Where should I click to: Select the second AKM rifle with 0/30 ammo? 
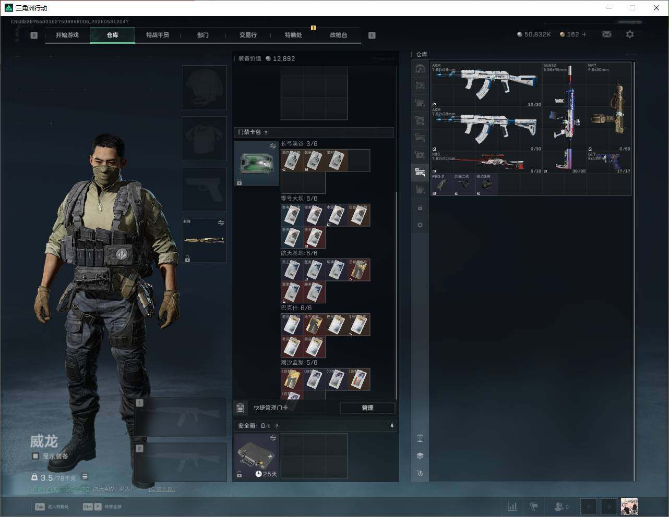[486, 129]
